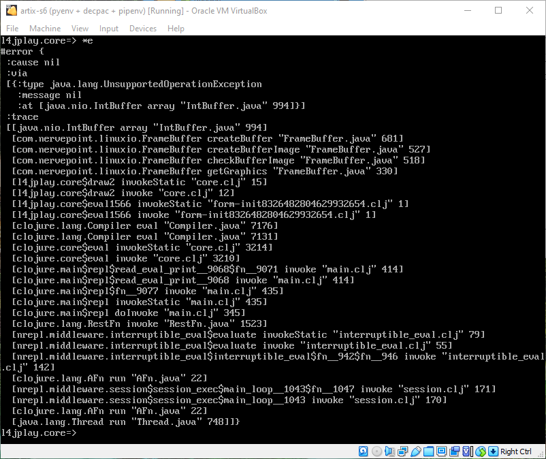Image resolution: width=546 pixels, height=459 pixels.
Task: Open the Input menu
Action: 109,28
